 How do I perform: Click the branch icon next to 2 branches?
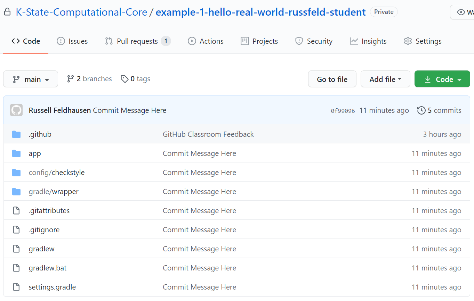click(x=71, y=79)
